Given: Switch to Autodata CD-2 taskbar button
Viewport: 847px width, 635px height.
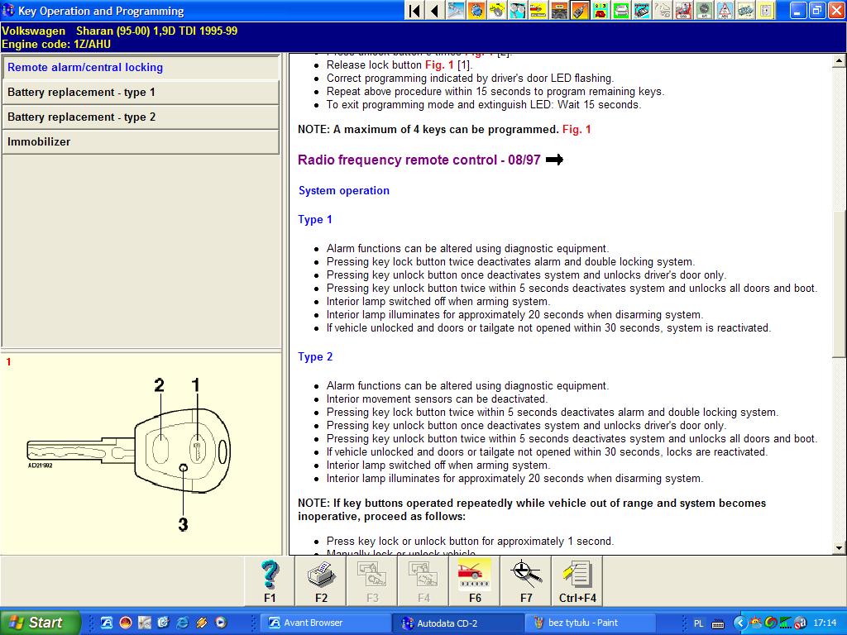Looking at the screenshot, I should coord(458,623).
